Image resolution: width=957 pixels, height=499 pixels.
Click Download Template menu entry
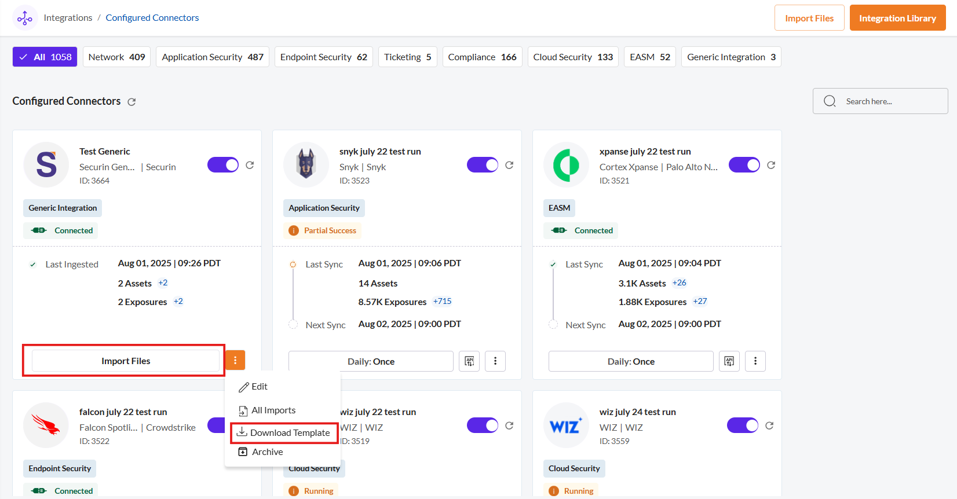(284, 433)
